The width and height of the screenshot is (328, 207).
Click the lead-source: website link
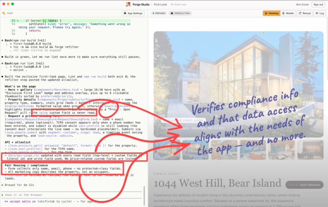point(55,136)
